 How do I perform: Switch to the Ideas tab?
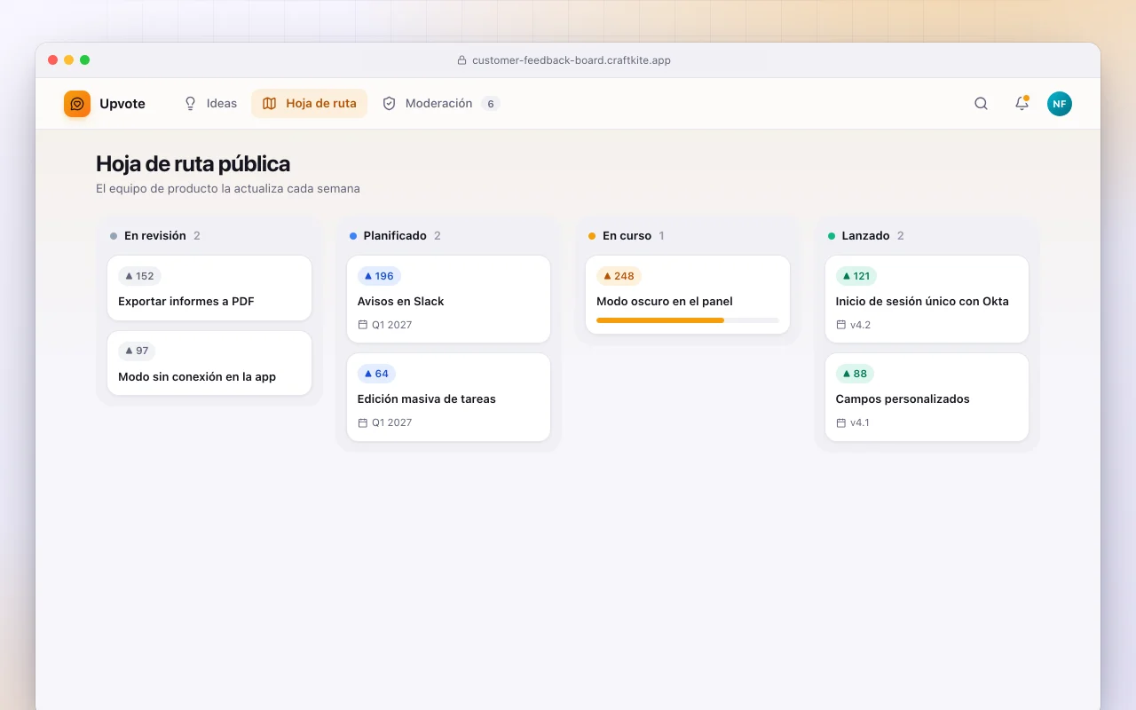point(210,103)
